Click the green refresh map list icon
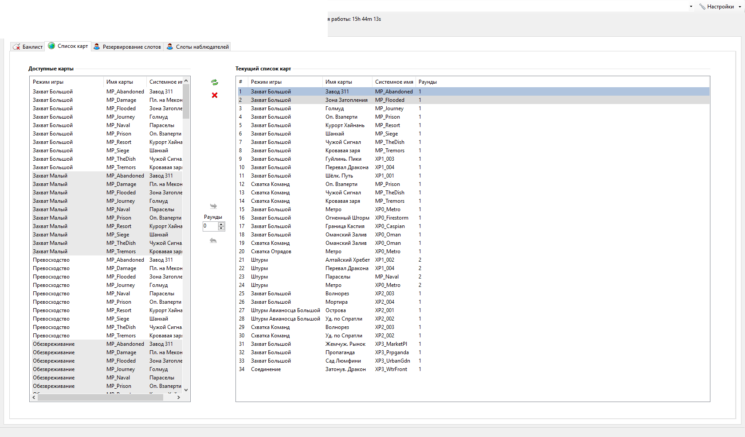 pos(215,82)
